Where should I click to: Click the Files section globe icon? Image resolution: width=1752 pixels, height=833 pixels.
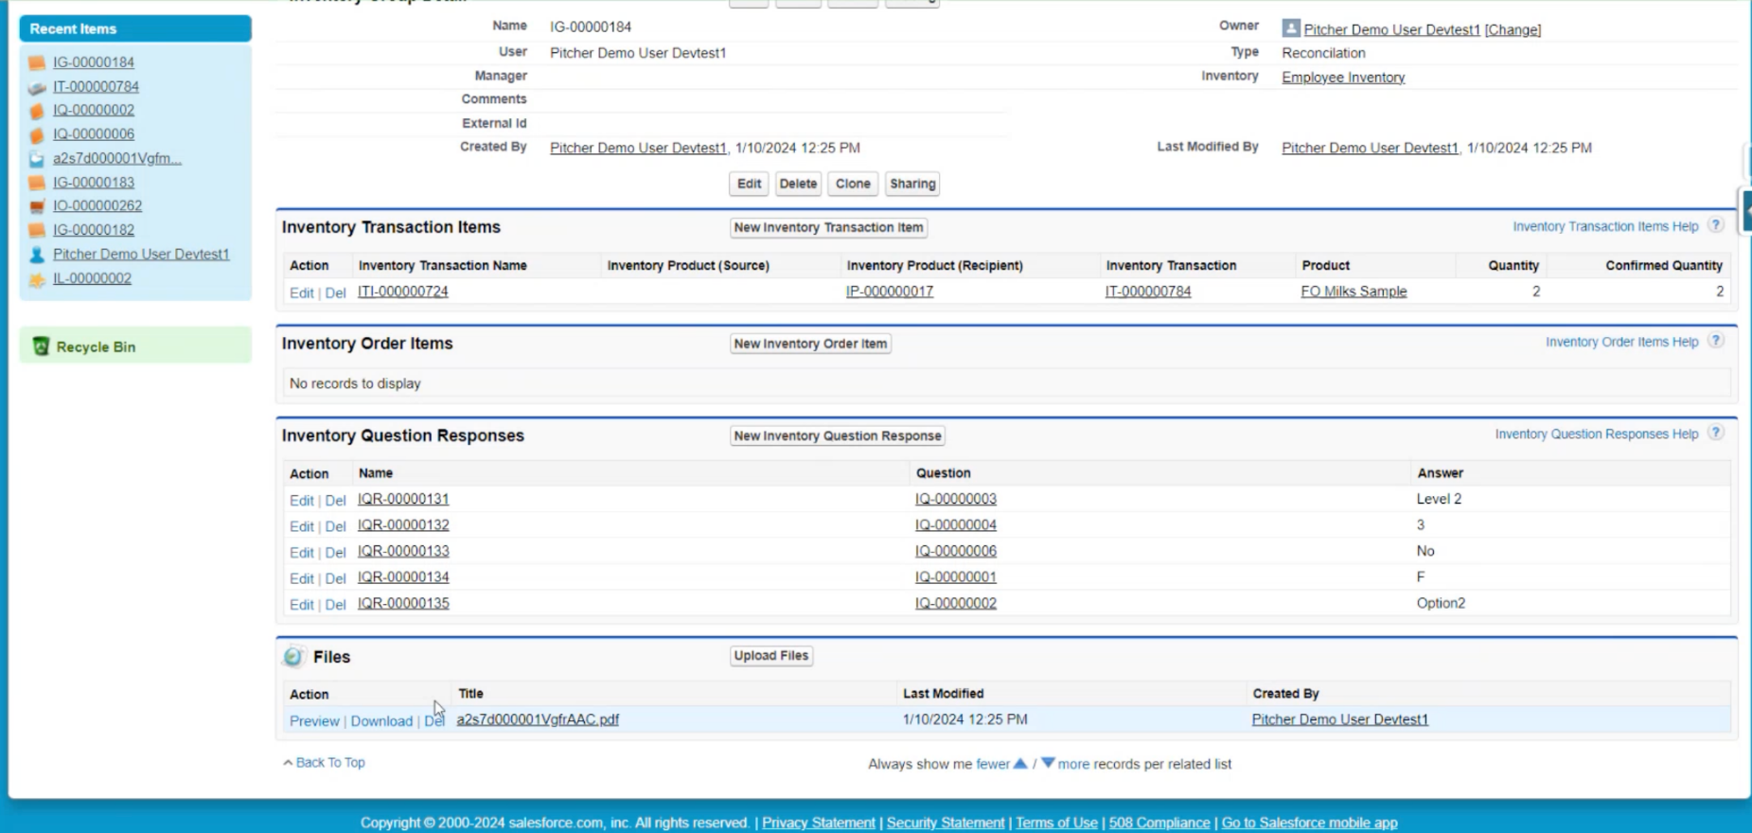(x=293, y=657)
